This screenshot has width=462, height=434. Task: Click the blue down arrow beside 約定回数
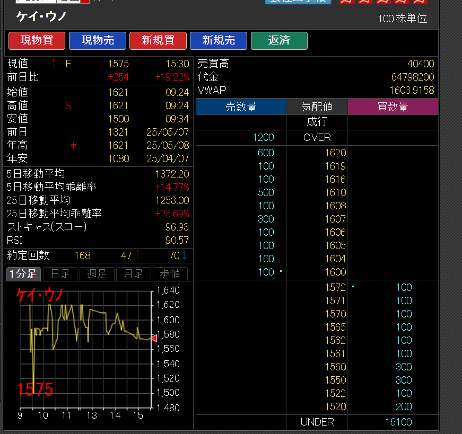click(x=185, y=255)
